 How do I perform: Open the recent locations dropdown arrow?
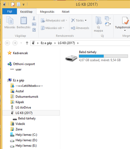pyautogui.click(x=21, y=43)
